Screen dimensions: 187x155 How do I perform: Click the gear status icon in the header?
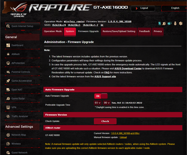coord(181,23)
